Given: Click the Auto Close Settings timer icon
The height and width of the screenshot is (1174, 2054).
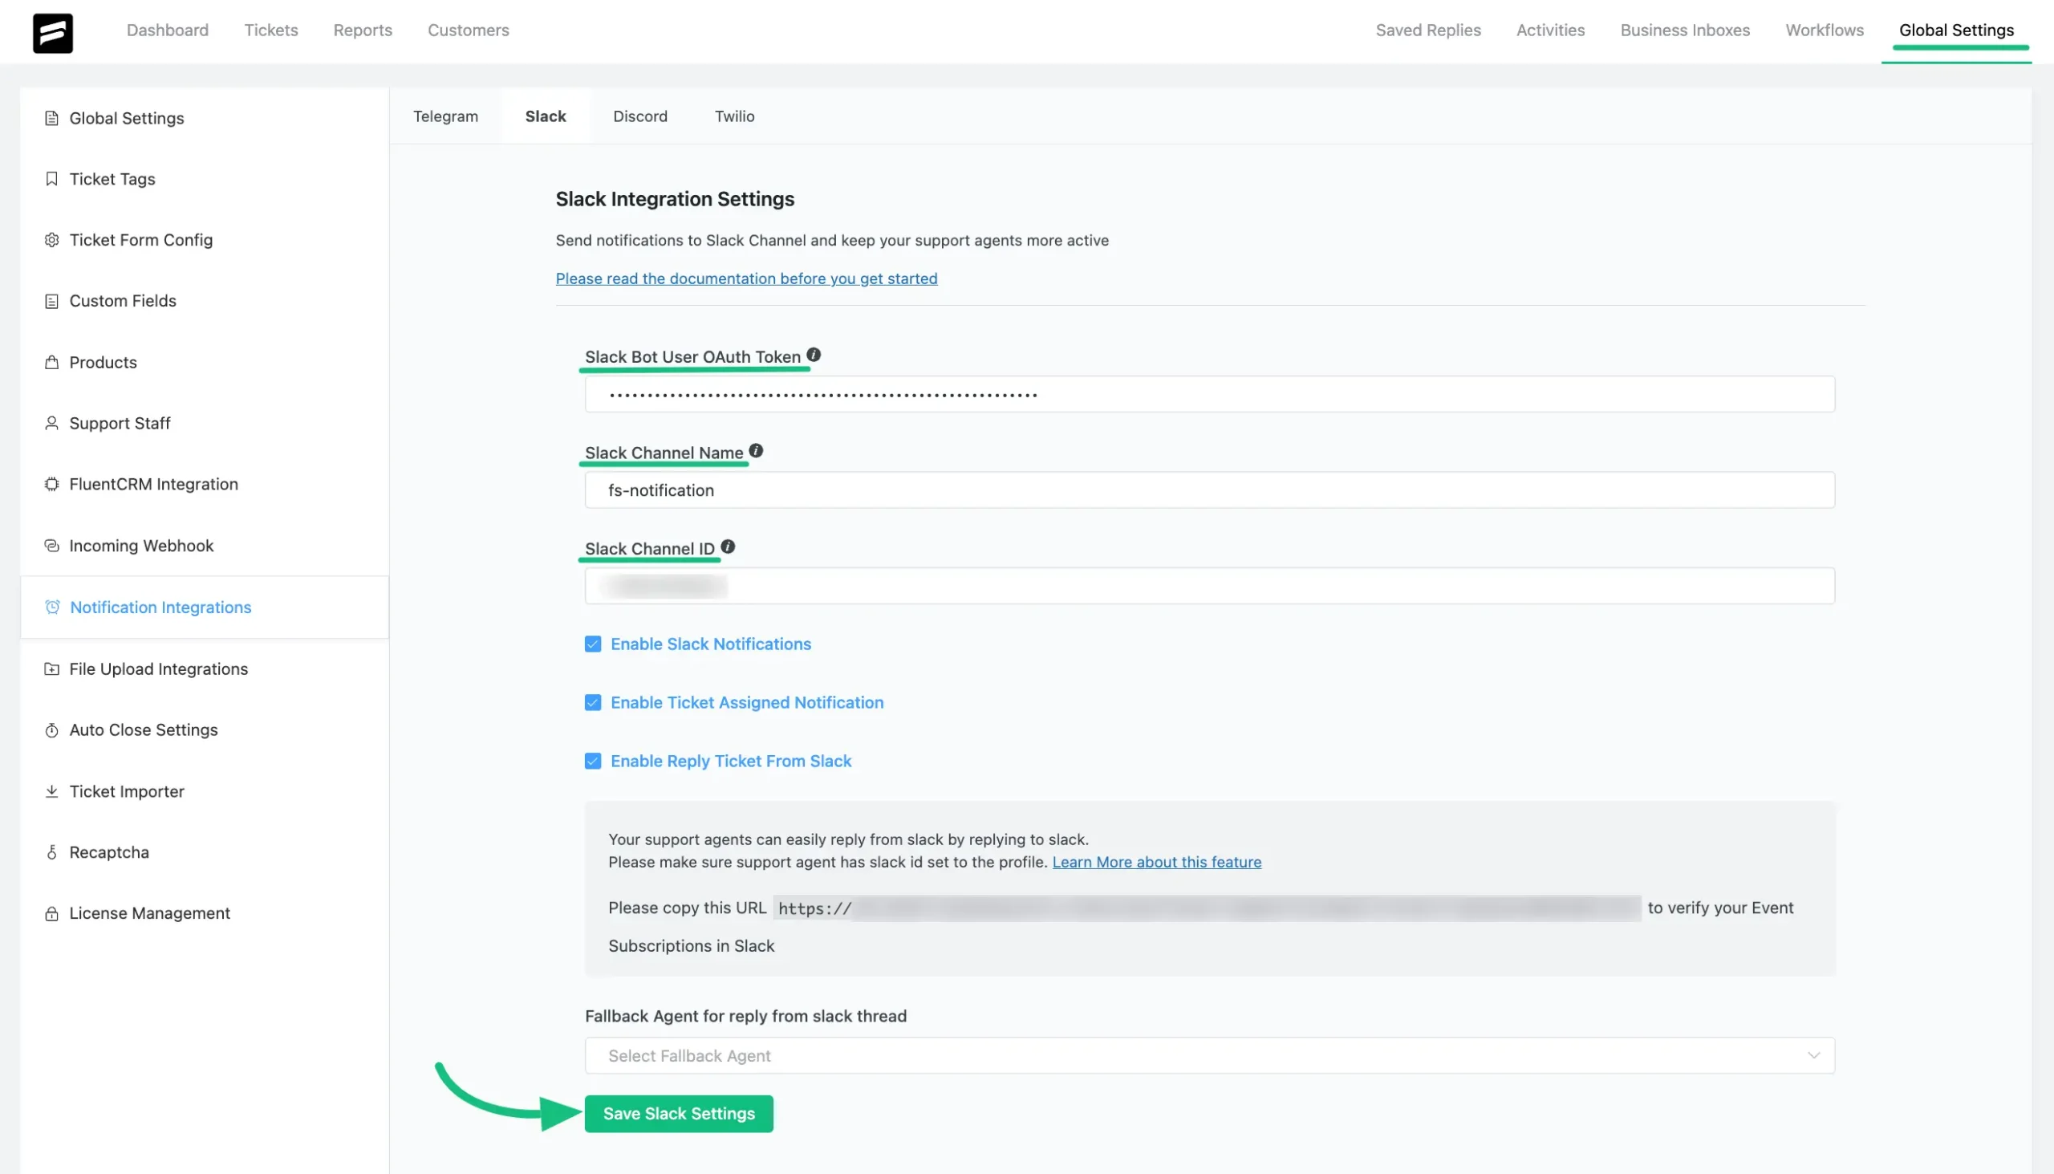Looking at the screenshot, I should click(51, 730).
